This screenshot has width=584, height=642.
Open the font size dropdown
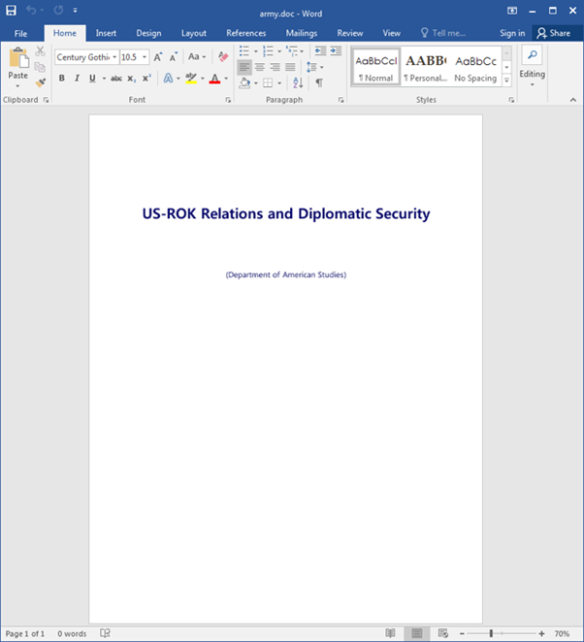click(145, 57)
